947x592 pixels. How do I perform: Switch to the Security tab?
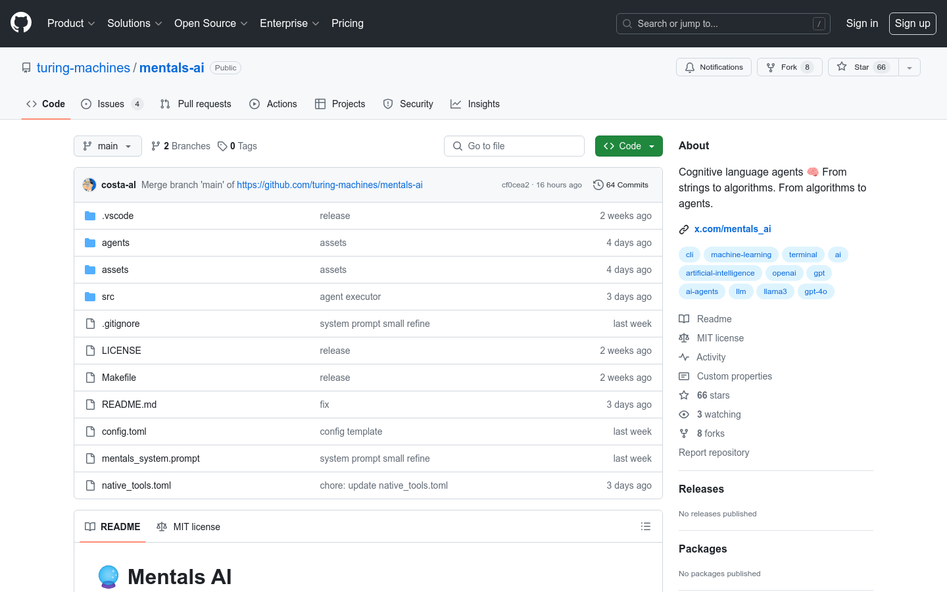point(408,104)
